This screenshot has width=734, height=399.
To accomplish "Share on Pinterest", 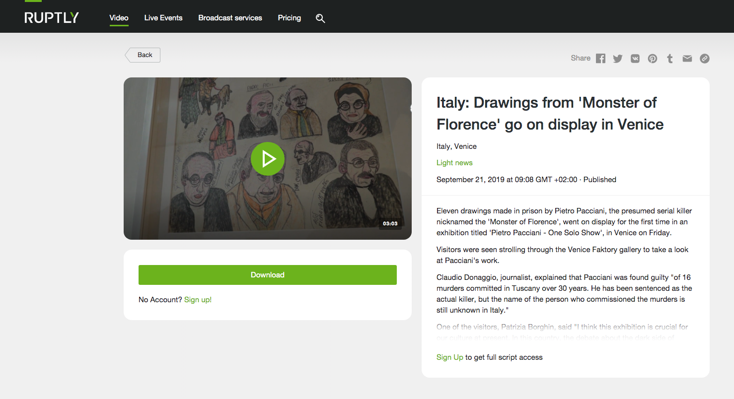I will tap(653, 59).
